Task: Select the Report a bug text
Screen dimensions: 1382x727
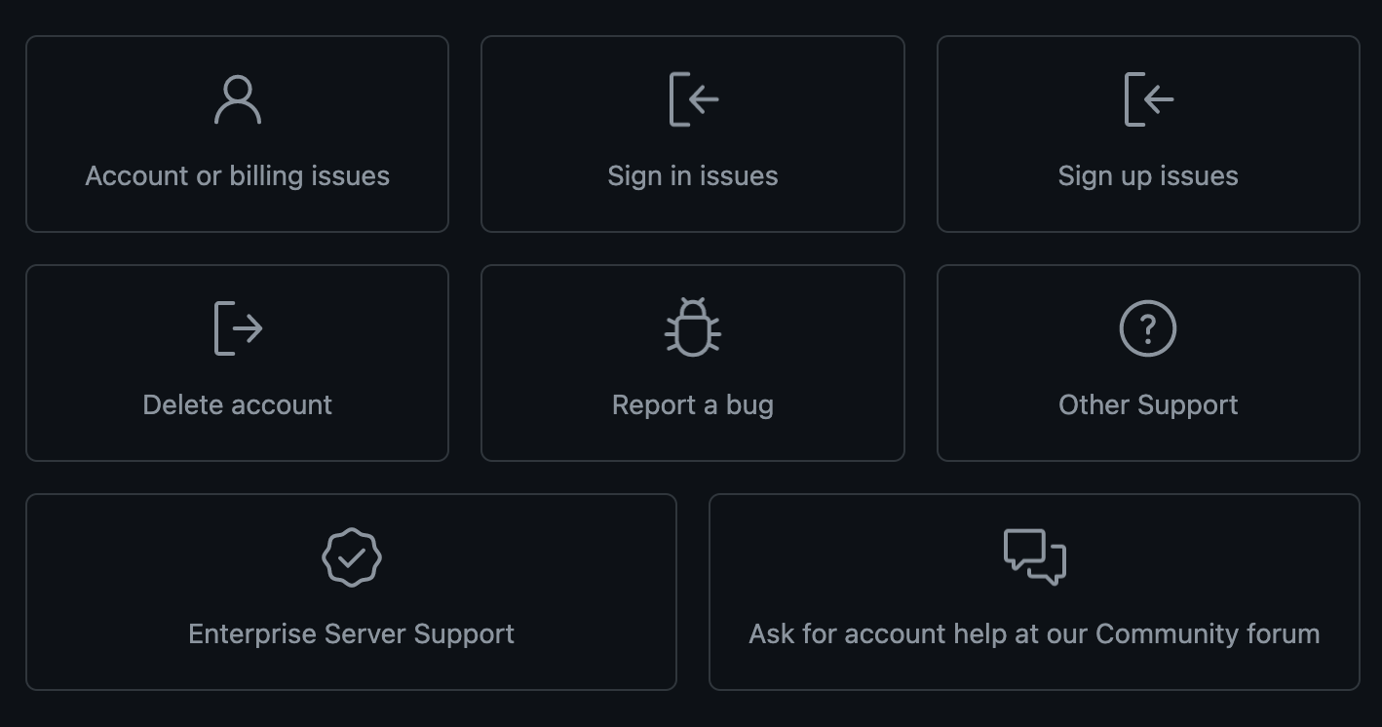Action: click(x=693, y=405)
